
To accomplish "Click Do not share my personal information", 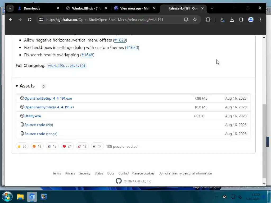I will tap(185, 173).
